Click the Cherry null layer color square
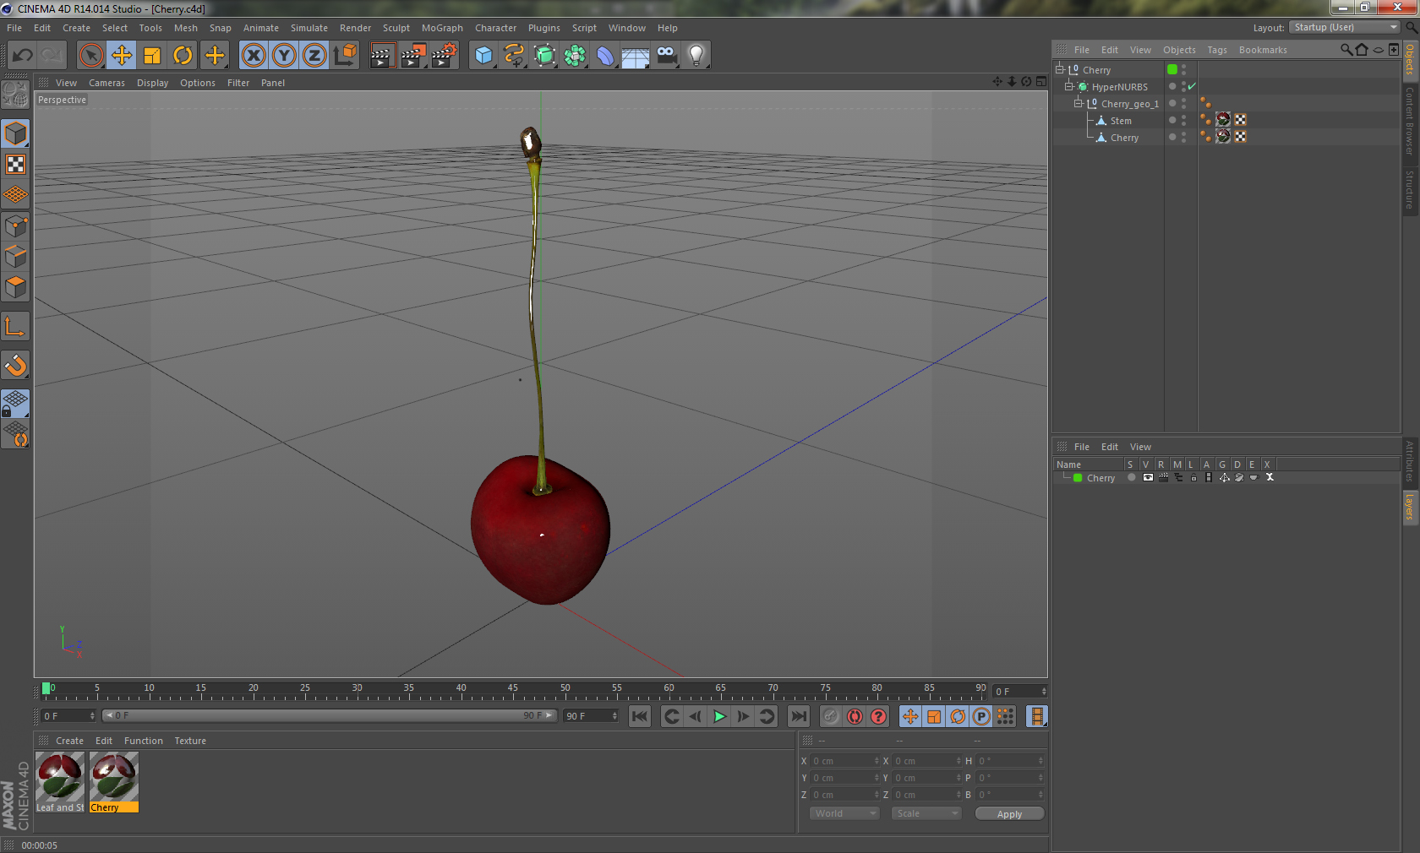 pyautogui.click(x=1172, y=69)
